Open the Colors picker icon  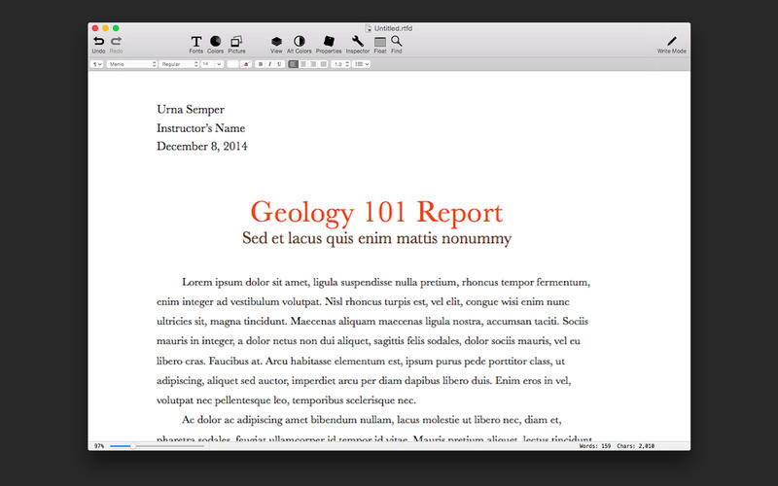(215, 41)
